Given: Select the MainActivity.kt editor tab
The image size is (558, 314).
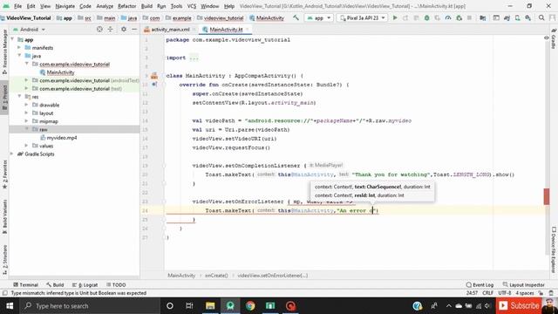Looking at the screenshot, I should [226, 30].
